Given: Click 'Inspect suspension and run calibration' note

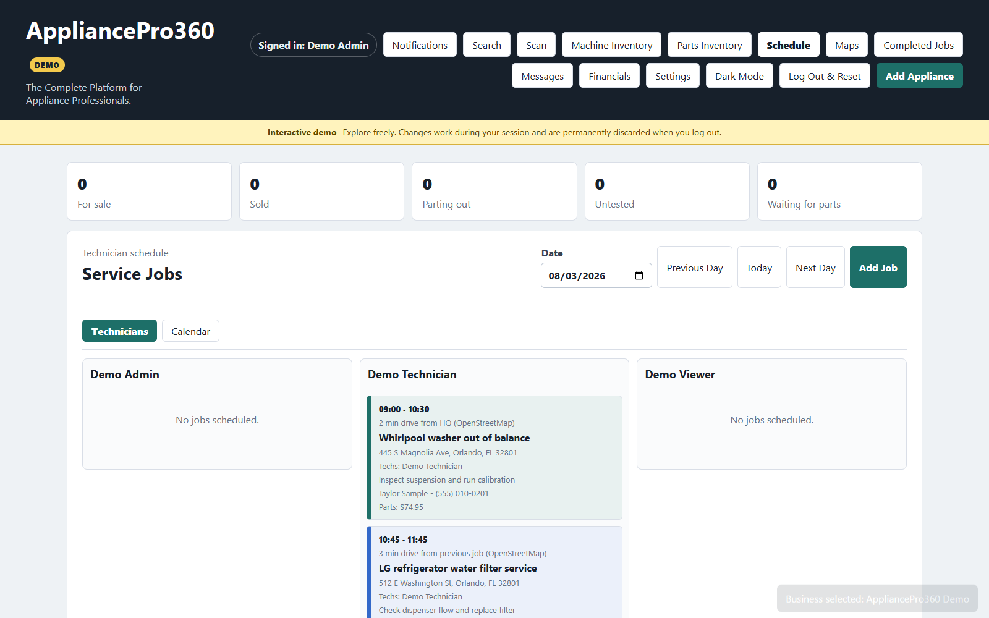Looking at the screenshot, I should coord(447,480).
